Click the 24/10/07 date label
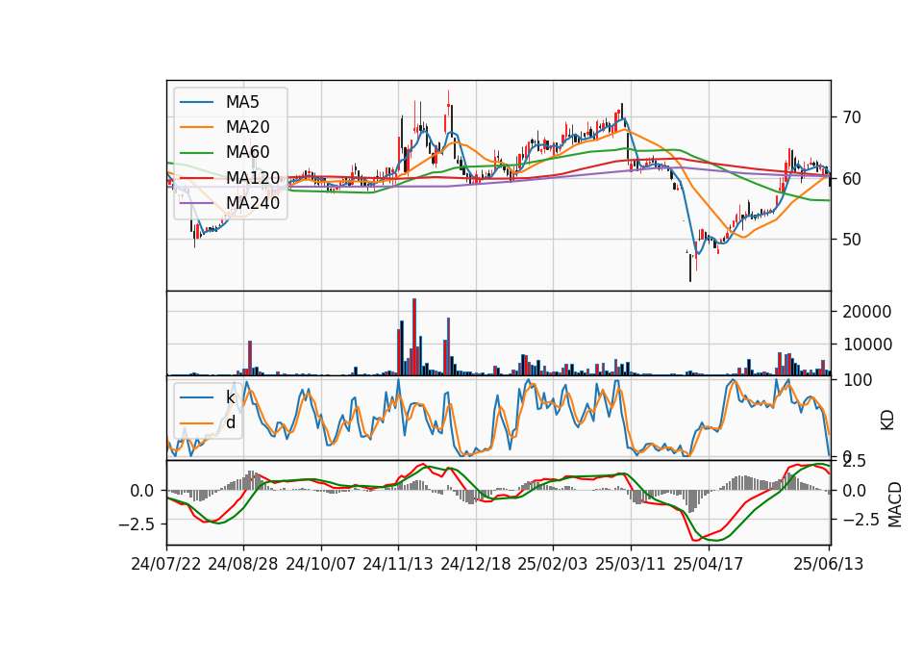 321,564
